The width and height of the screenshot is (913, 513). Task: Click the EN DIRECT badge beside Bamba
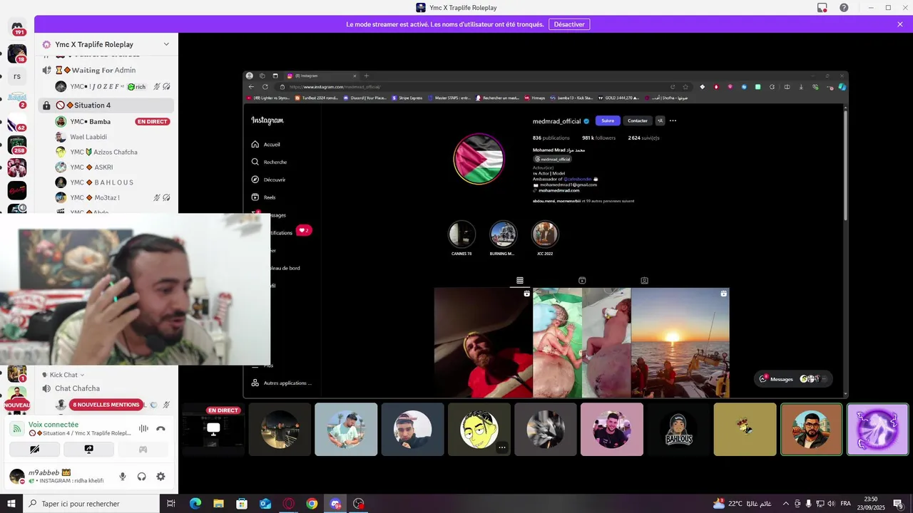[153, 122]
